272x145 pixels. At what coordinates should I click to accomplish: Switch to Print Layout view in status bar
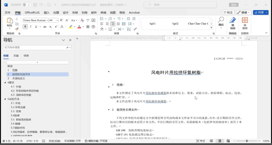point(220,141)
